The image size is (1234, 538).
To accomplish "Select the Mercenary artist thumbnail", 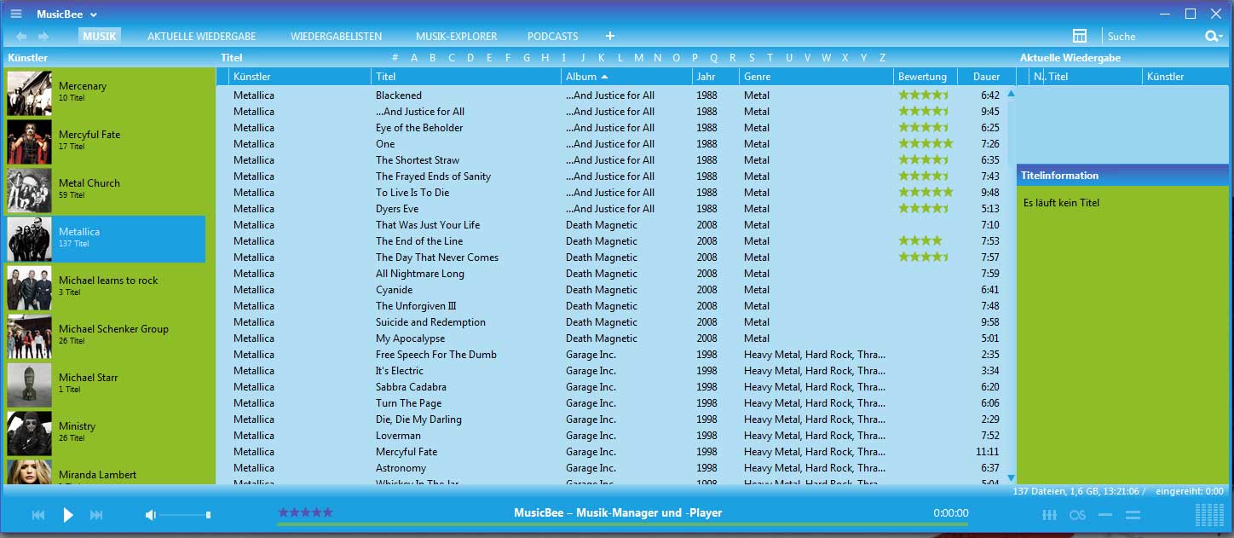I will point(29,93).
